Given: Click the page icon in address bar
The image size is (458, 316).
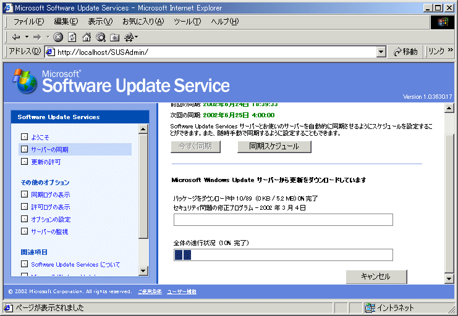Looking at the screenshot, I should 51,52.
